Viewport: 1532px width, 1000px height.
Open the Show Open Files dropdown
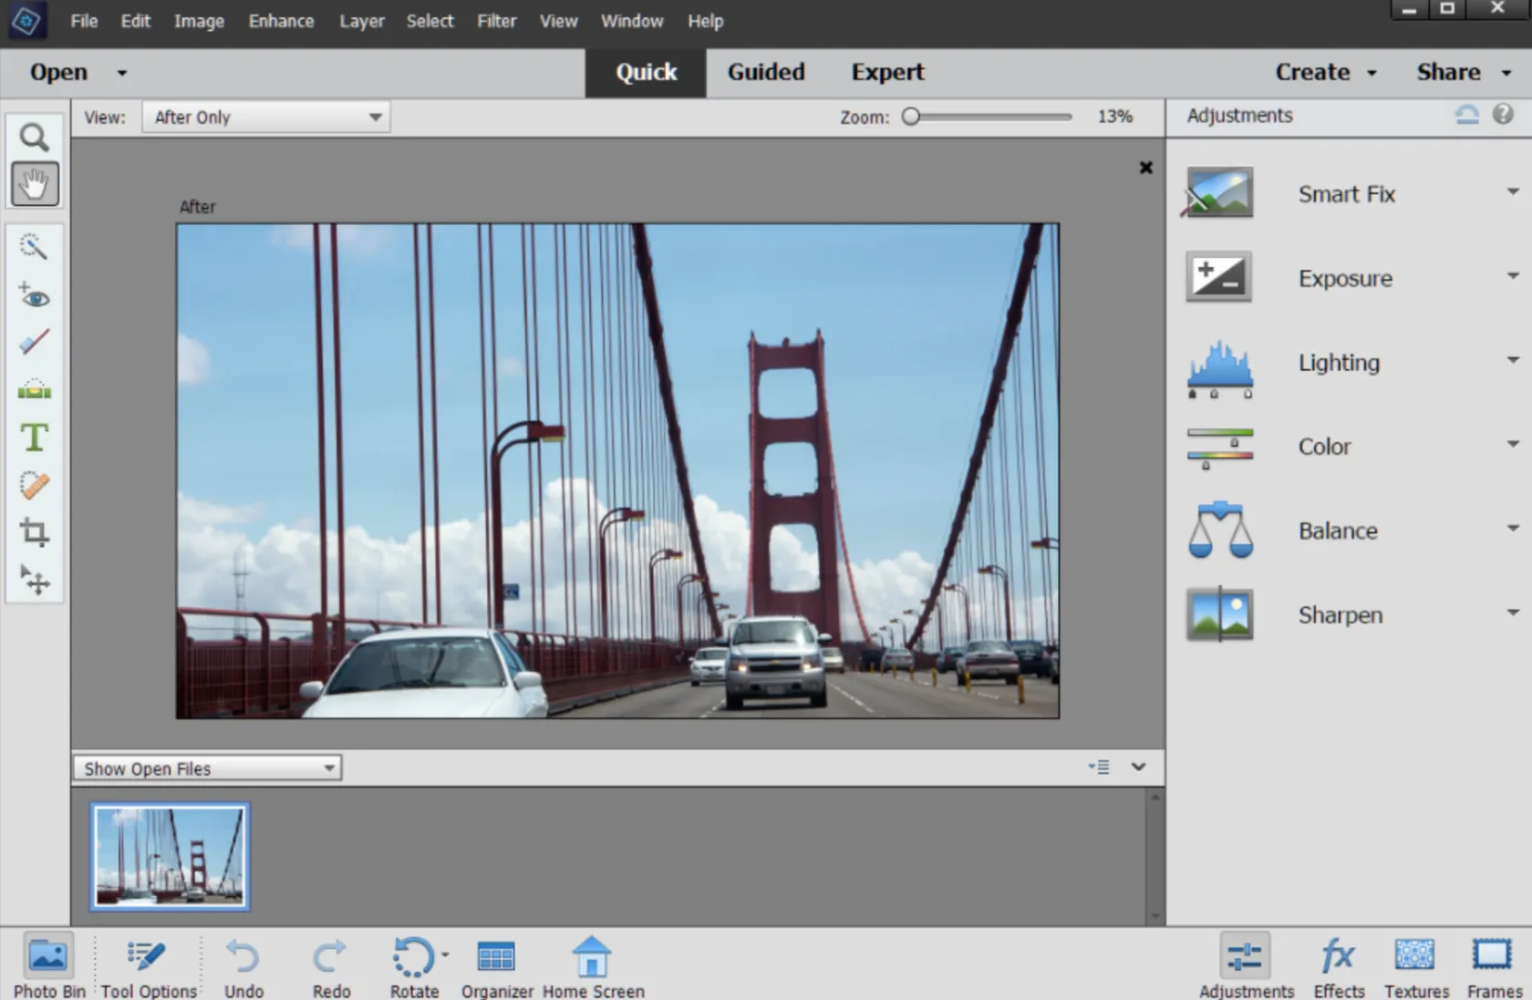click(207, 768)
